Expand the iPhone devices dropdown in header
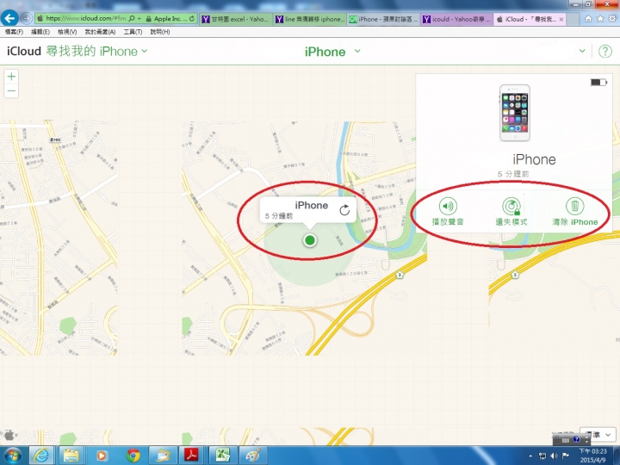Image resolution: width=620 pixels, height=465 pixels. click(x=357, y=51)
